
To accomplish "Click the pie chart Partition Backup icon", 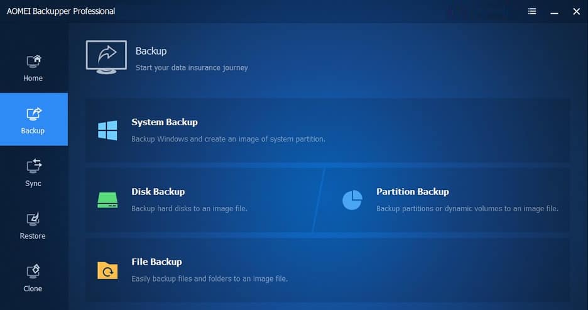I will pos(352,200).
